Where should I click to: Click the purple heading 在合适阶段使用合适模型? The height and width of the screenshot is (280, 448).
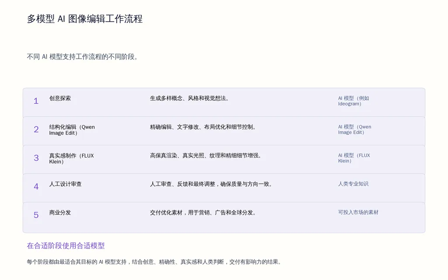pyautogui.click(x=66, y=246)
